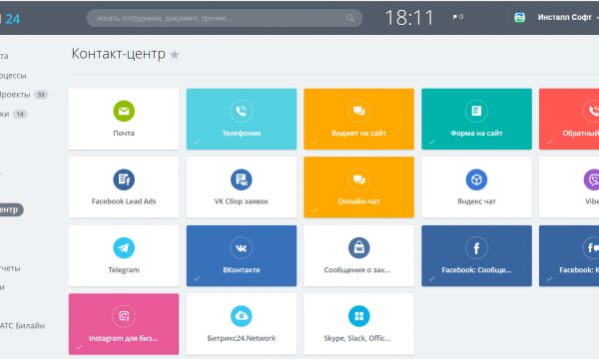Open the Почта label link
The height and width of the screenshot is (359, 599).
click(124, 134)
